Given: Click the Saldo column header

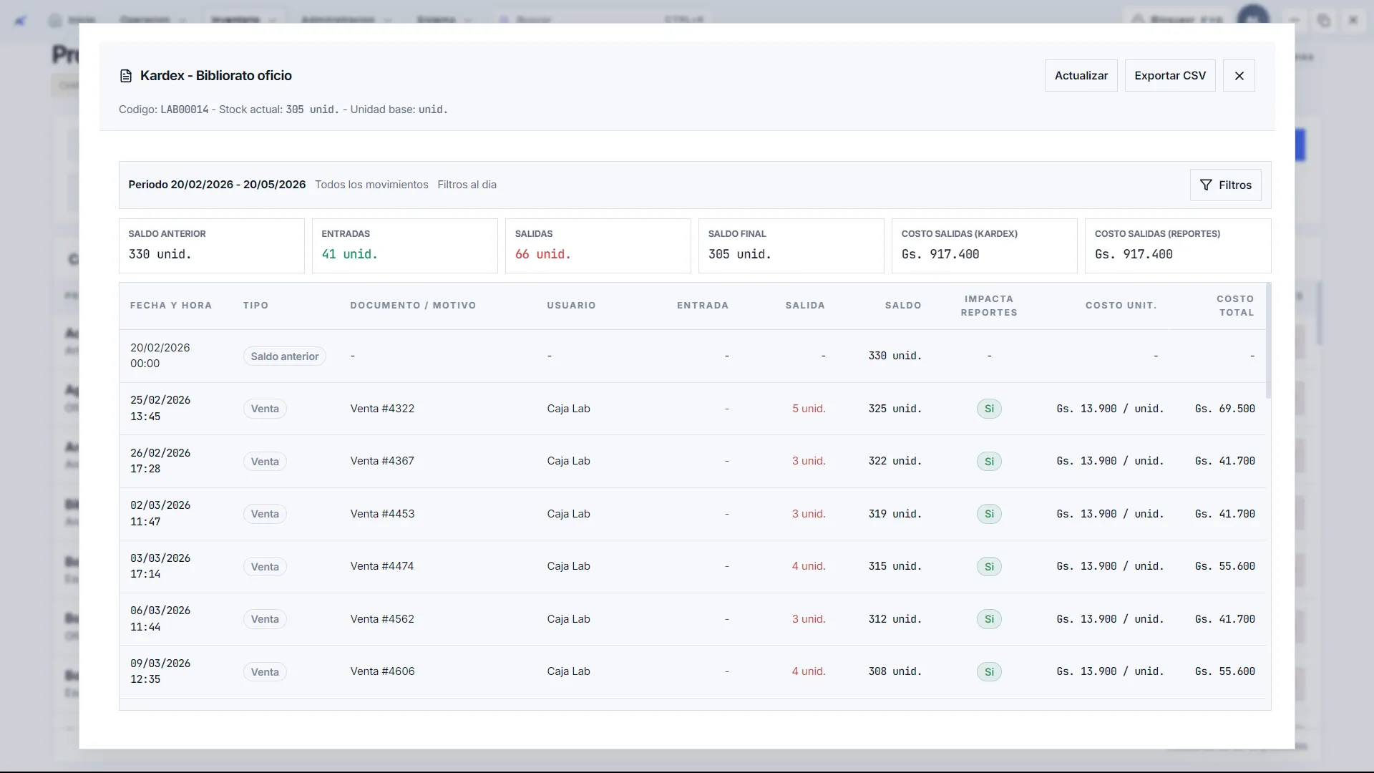Looking at the screenshot, I should (903, 306).
